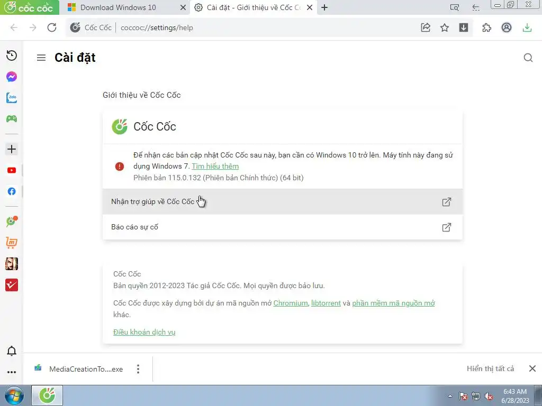
Task: Open a new tab with plus button
Action: coord(324,7)
